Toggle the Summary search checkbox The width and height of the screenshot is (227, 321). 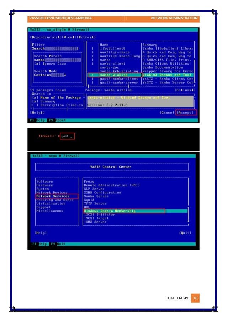(x=44, y=101)
